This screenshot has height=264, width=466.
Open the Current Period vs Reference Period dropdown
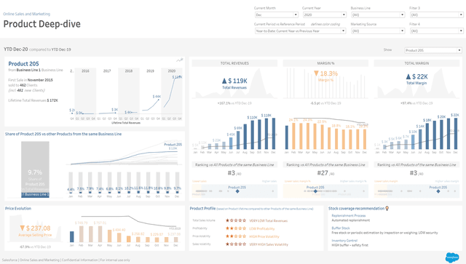pyautogui.click(x=300, y=31)
